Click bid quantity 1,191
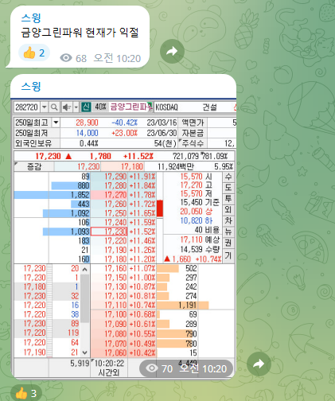 (x=187, y=305)
